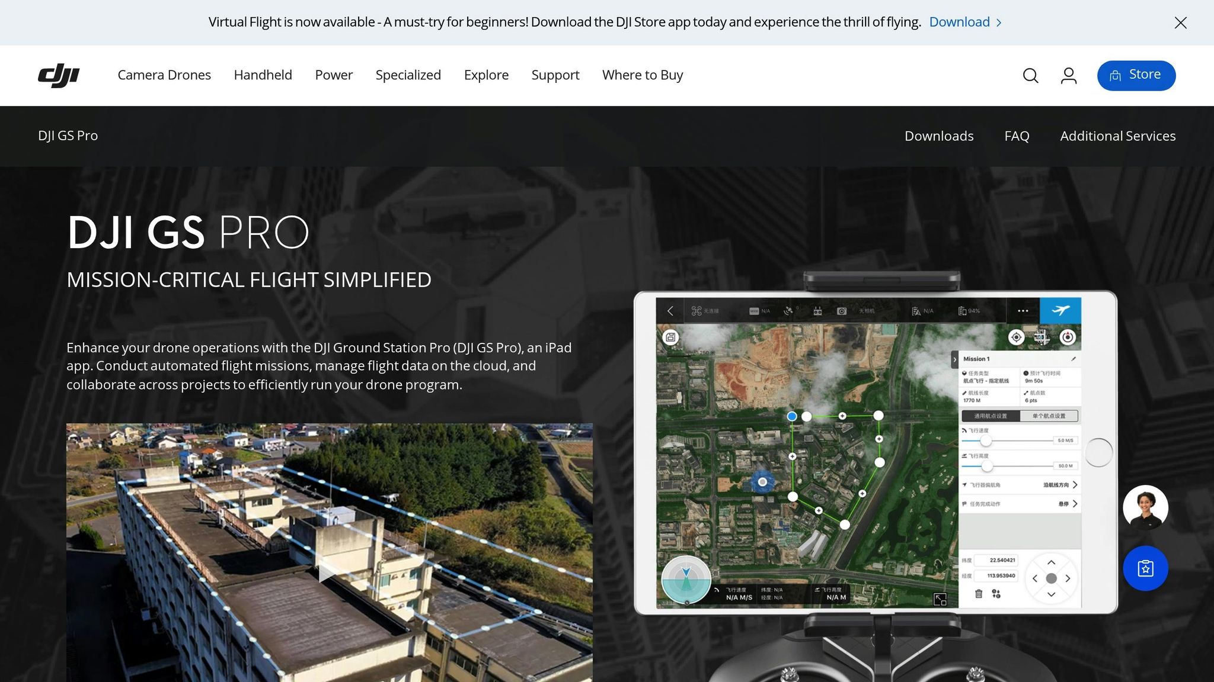Screen dimensions: 1214x682
Task: Click the compass attitude indicator
Action: click(x=686, y=580)
